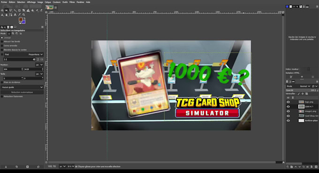Enable Mise en évidence checkbox
Screen dimensions: 319x173
(x=2, y=82)
